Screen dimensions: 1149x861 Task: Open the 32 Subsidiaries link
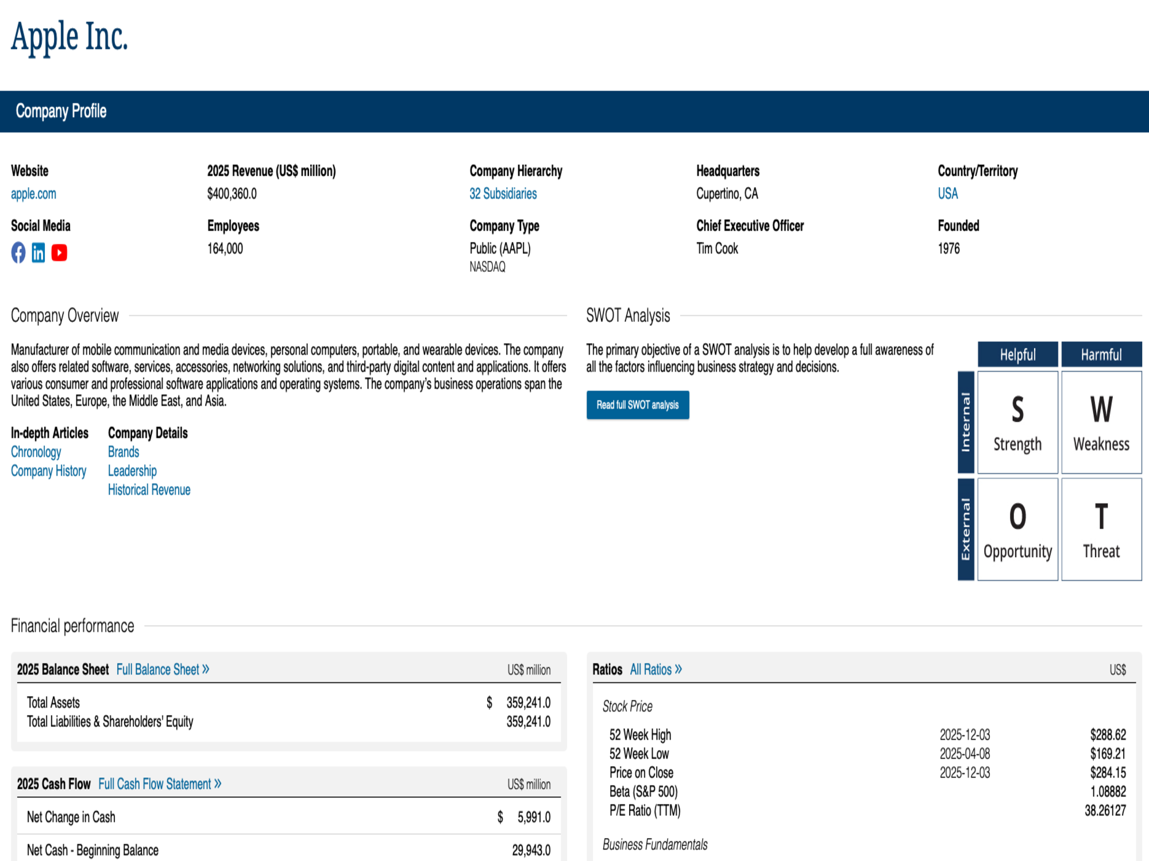(503, 194)
